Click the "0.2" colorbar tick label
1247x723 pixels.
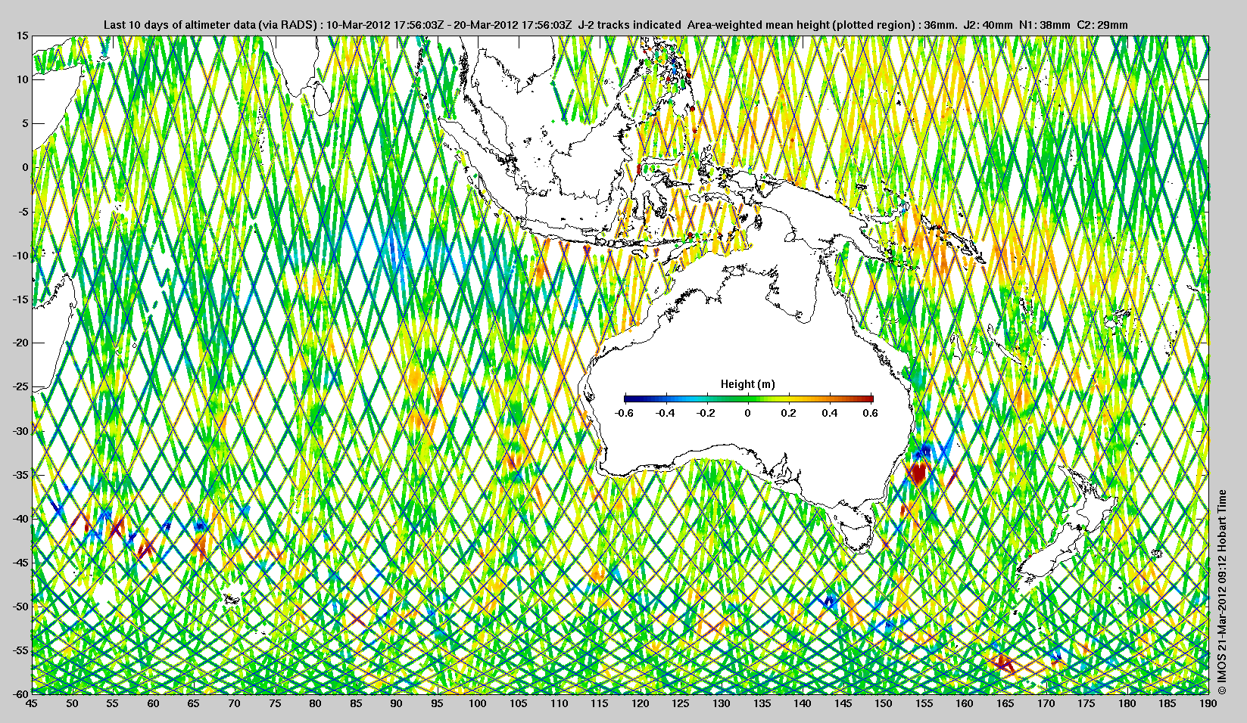(790, 413)
